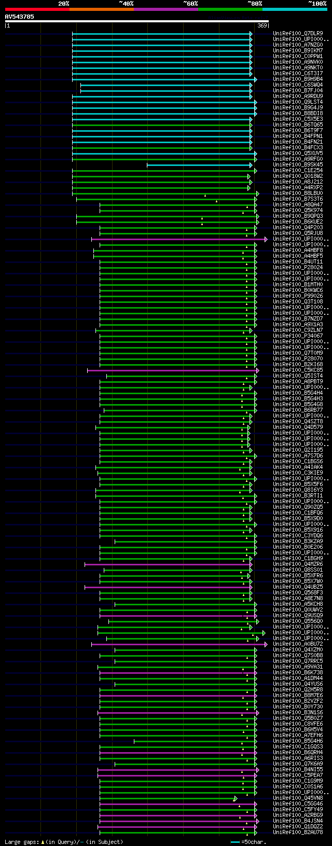This screenshot has height=846, width=332.
Task: Click the UniRef100_A8QA47 hit label
Action: click(x=298, y=205)
